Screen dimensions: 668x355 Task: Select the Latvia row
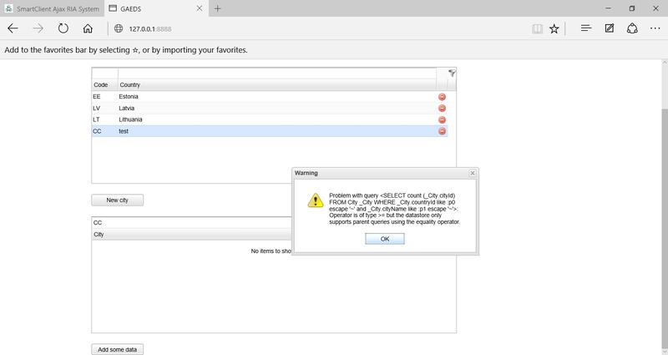point(270,109)
